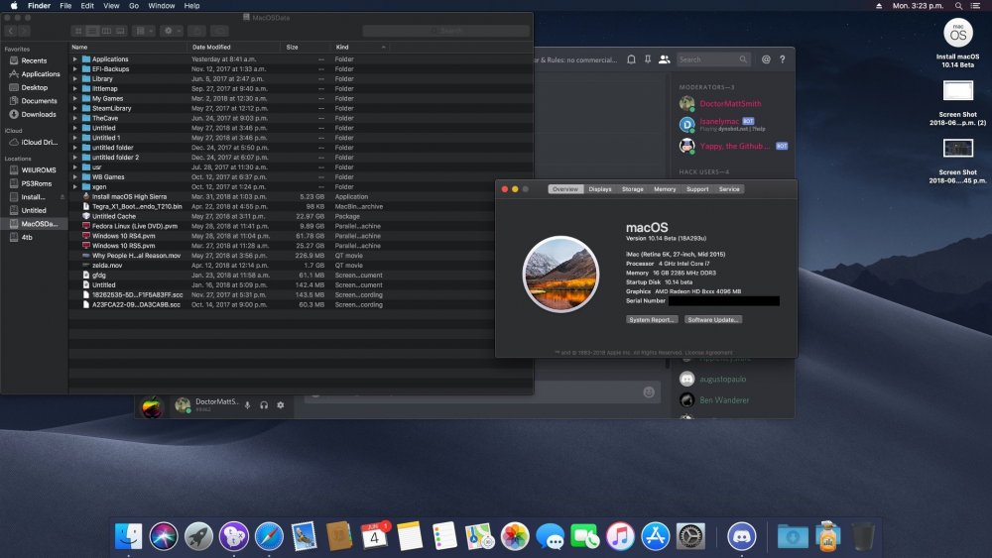This screenshot has height=558, width=992.
Task: Open Contacts book icon in dock
Action: (x=339, y=536)
